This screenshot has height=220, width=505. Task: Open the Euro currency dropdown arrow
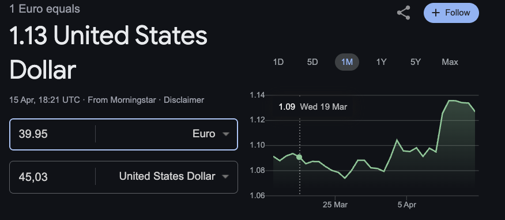pyautogui.click(x=226, y=134)
